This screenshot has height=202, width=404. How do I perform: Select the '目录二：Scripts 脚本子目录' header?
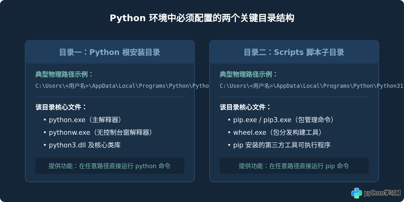tap(294, 52)
